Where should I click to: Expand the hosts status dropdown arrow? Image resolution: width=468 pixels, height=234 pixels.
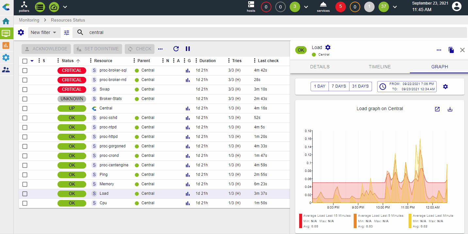(306, 7)
